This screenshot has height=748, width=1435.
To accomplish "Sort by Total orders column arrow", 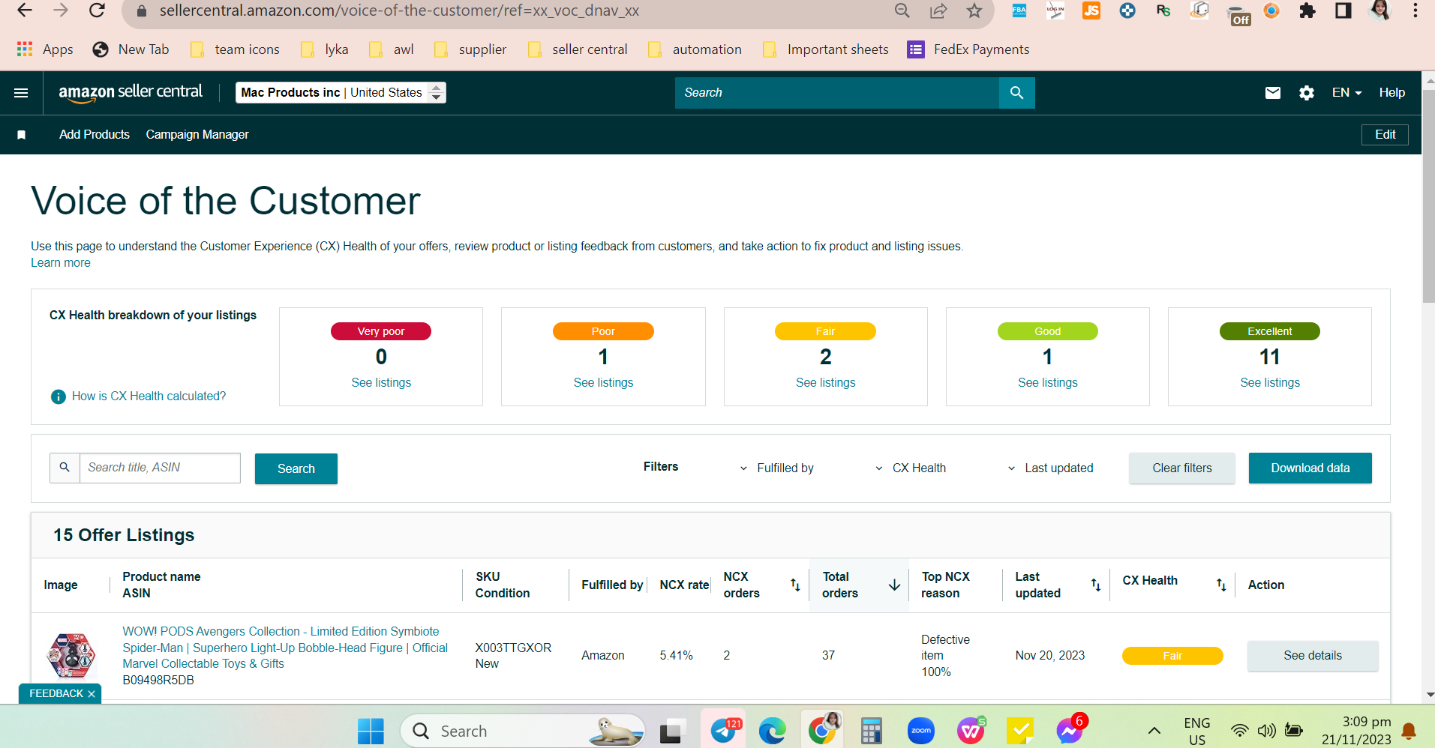I will click(x=894, y=585).
